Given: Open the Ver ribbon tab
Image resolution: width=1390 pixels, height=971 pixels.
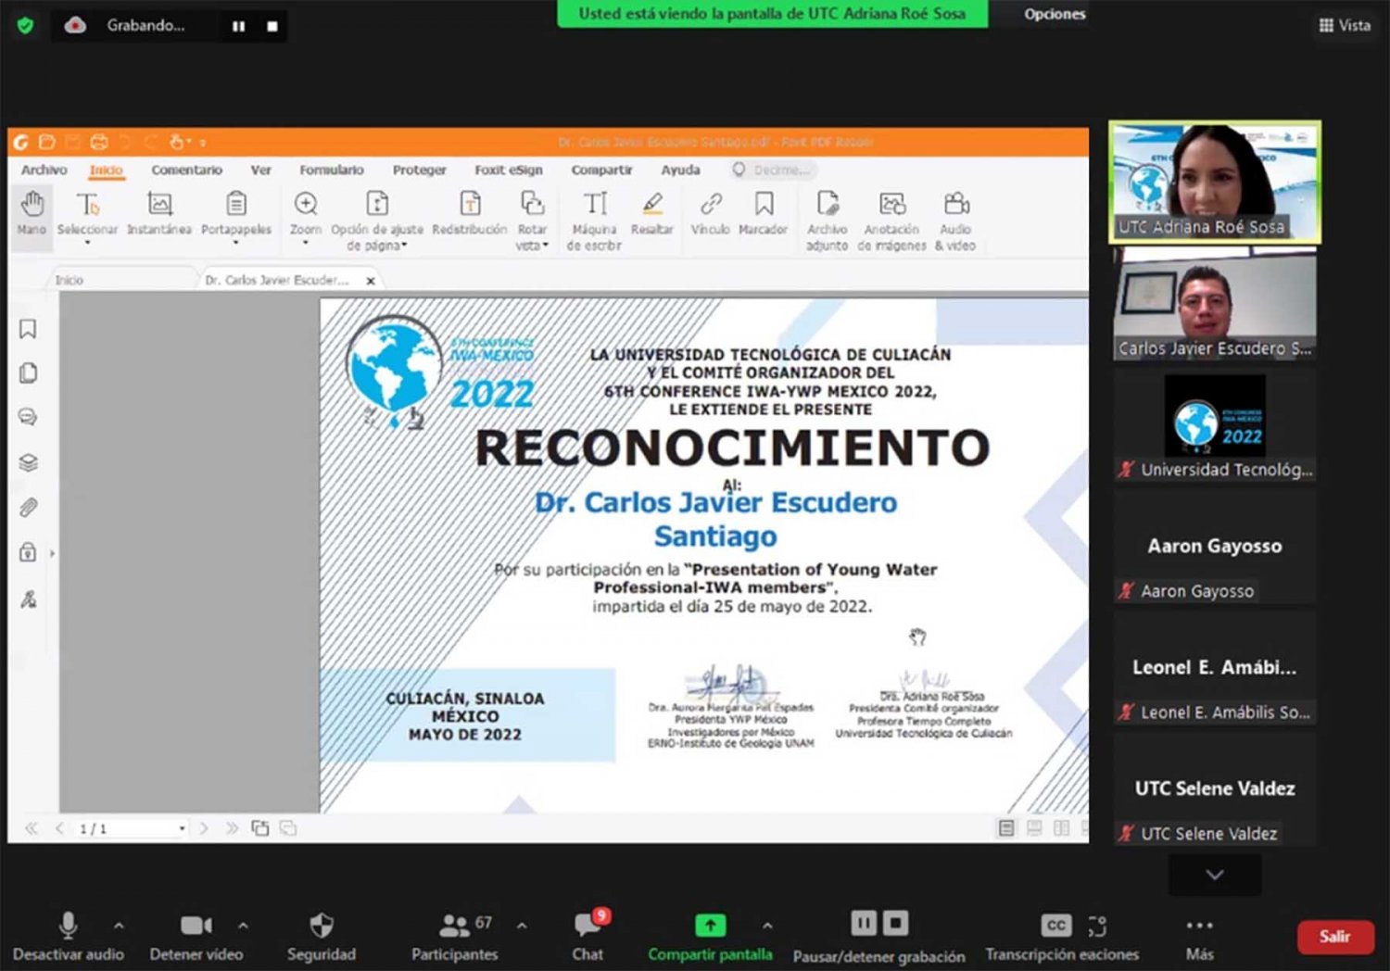Looking at the screenshot, I should point(261,170).
